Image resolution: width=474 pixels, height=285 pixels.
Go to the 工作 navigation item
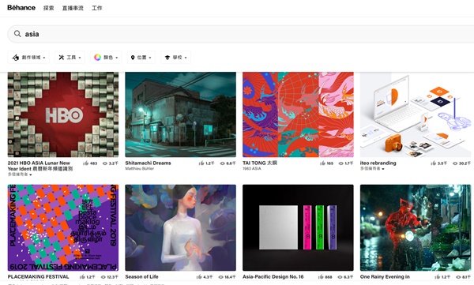tap(96, 8)
